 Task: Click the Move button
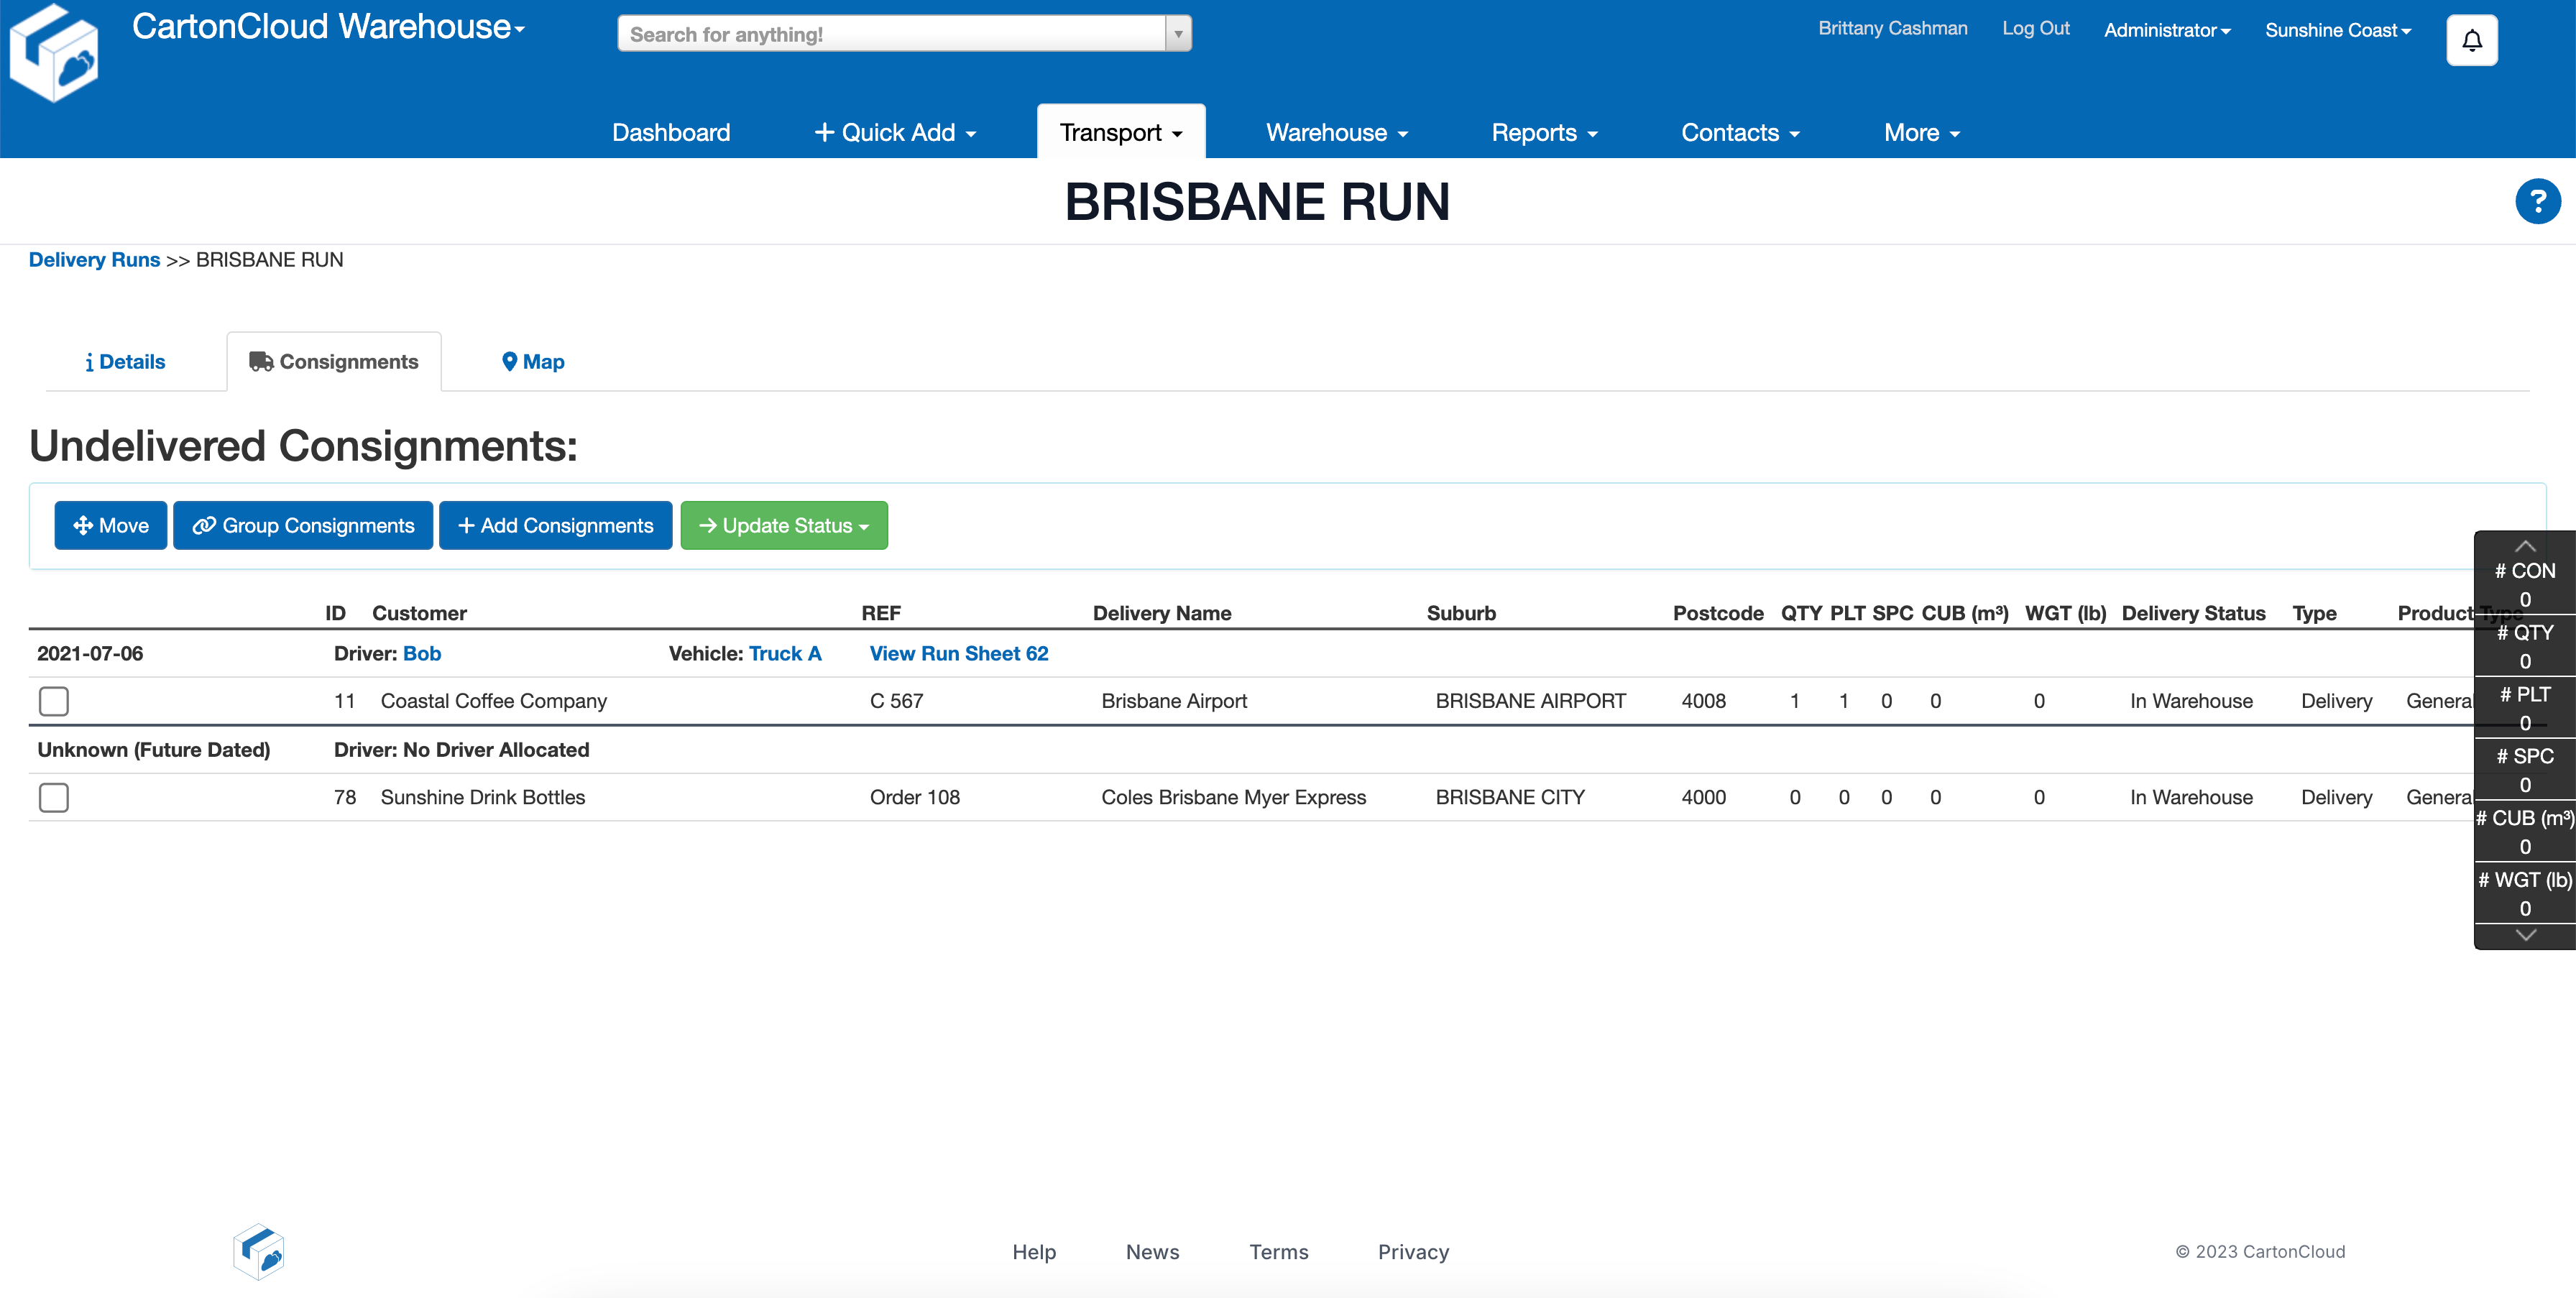(x=110, y=526)
